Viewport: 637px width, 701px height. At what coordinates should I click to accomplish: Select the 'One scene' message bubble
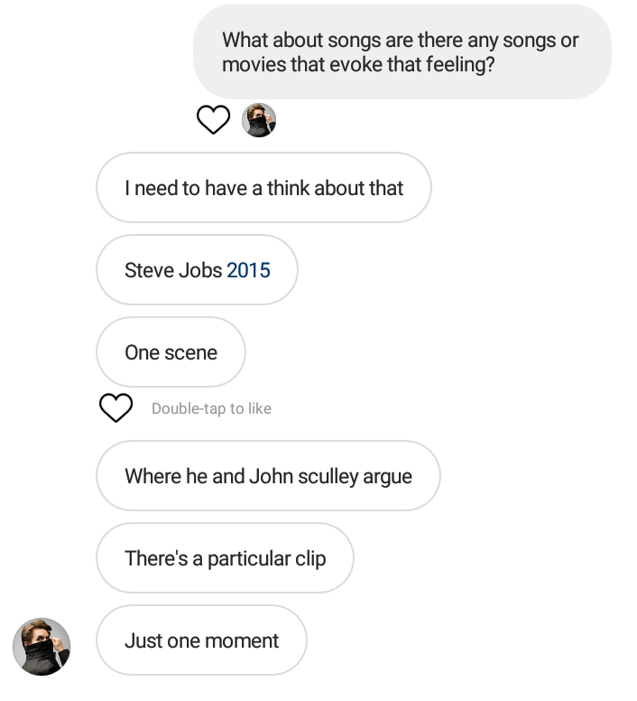pyautogui.click(x=171, y=352)
